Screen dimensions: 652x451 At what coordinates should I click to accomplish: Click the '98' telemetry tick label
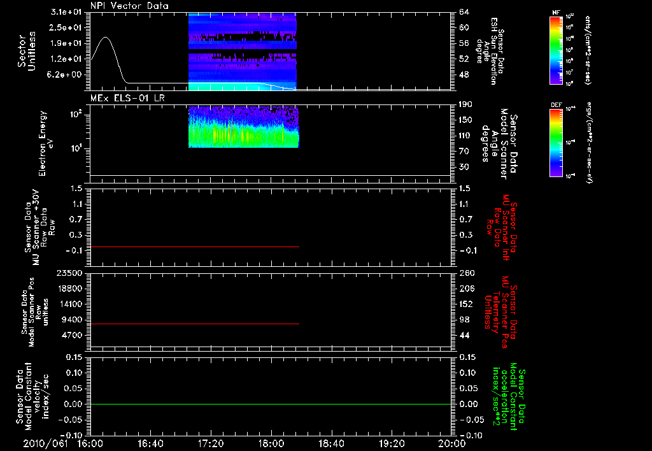tap(464, 320)
